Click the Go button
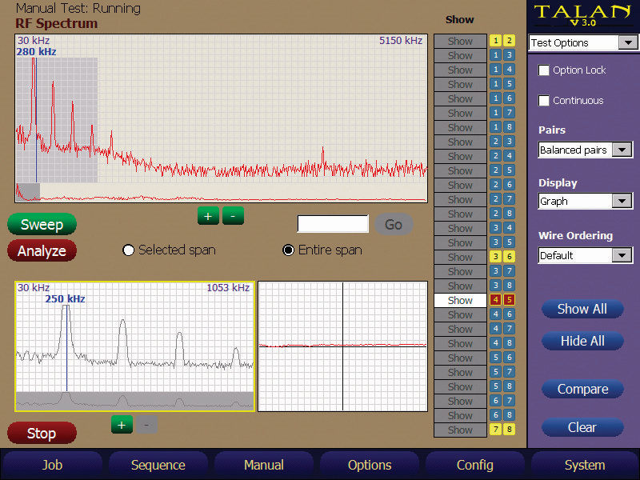Viewport: 640px width, 480px height. click(394, 225)
